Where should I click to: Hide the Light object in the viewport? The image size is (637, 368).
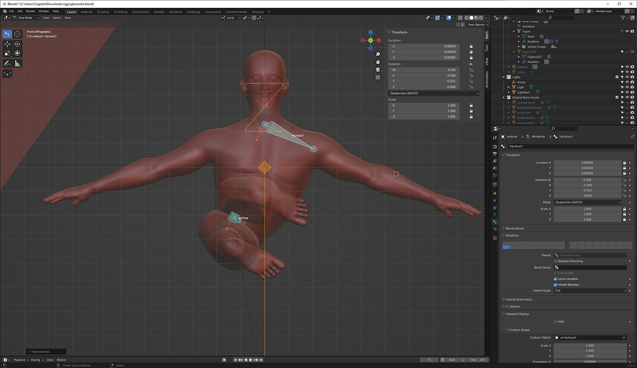tap(627, 87)
